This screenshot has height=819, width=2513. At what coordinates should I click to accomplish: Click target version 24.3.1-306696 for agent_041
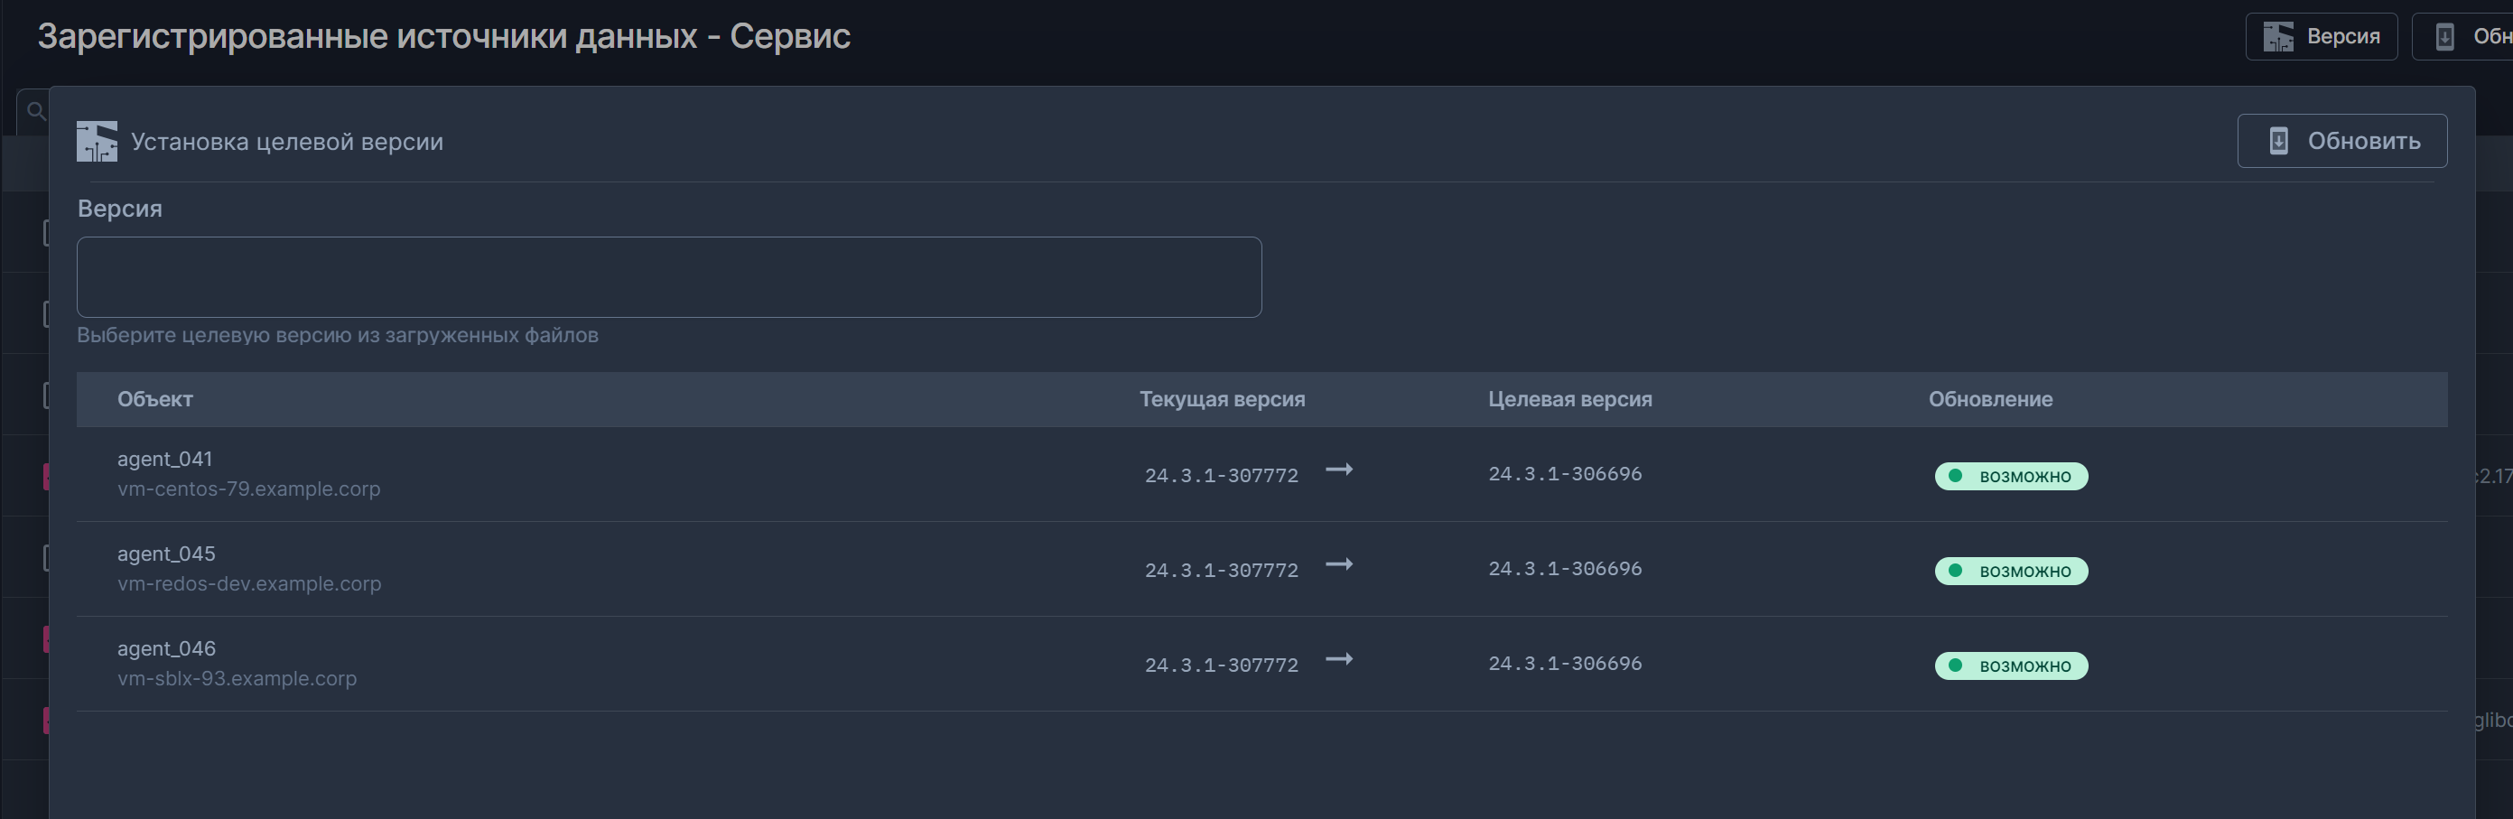click(1564, 474)
